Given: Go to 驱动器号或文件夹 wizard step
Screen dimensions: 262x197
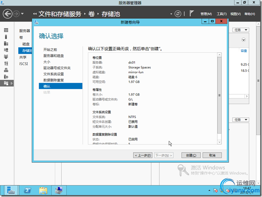Looking at the screenshot, I should coord(57,68).
